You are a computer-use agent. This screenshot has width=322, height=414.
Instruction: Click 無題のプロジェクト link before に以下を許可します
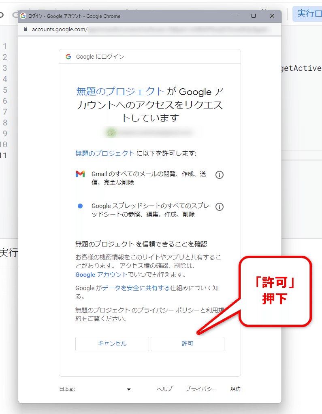(x=105, y=153)
